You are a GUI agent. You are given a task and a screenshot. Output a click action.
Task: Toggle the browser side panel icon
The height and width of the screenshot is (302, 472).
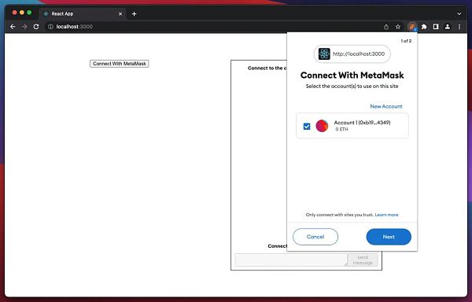tap(436, 27)
